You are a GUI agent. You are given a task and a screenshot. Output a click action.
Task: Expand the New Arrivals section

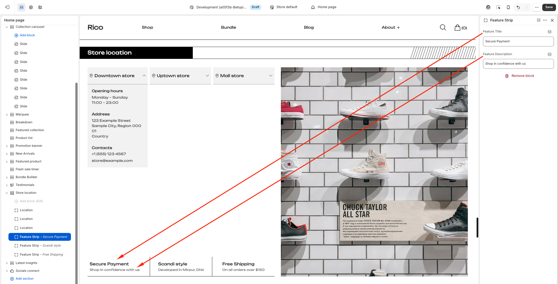tap(7, 154)
